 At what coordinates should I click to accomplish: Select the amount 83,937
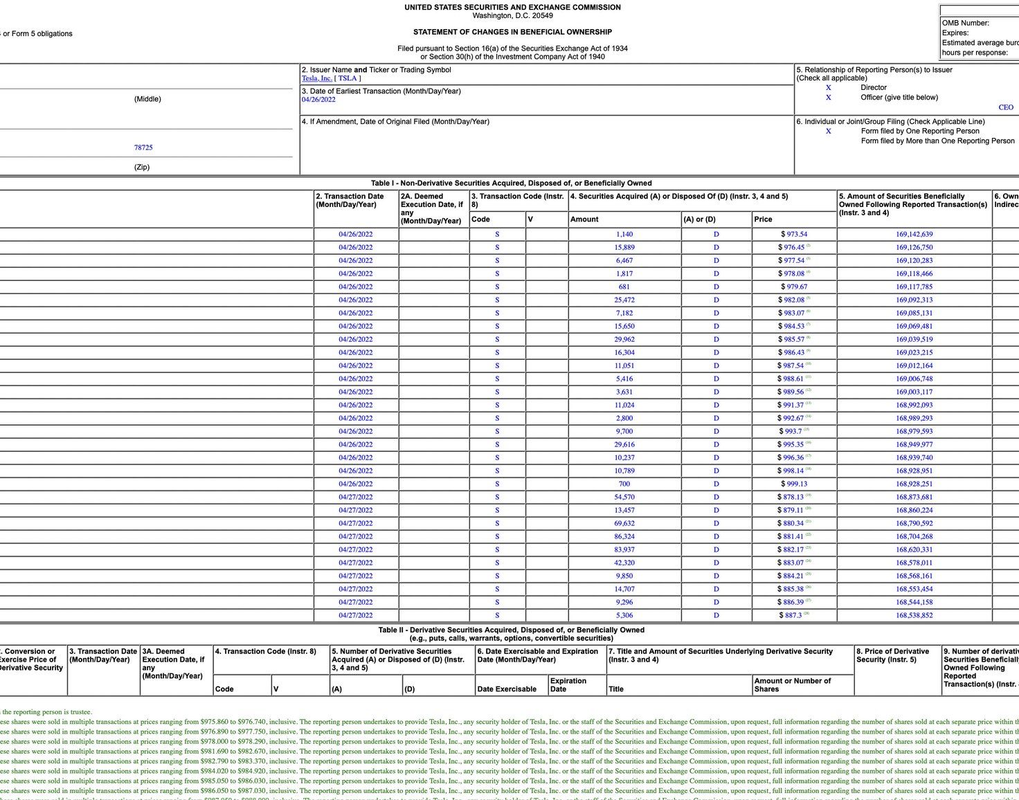pyautogui.click(x=624, y=550)
